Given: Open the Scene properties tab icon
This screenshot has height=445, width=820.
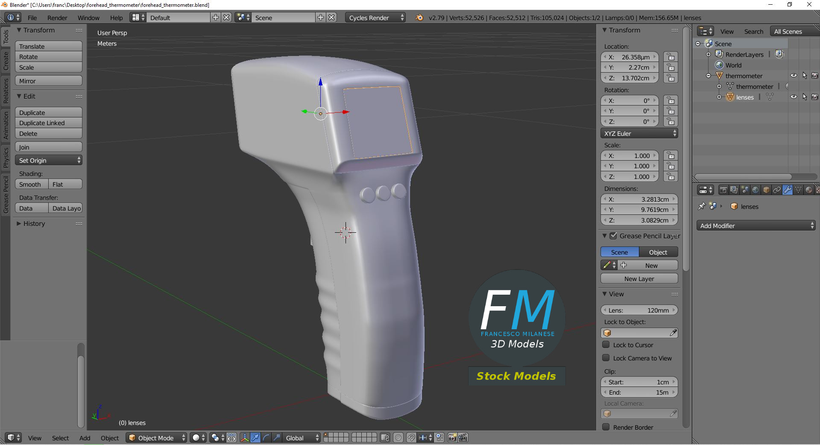Looking at the screenshot, I should 745,190.
